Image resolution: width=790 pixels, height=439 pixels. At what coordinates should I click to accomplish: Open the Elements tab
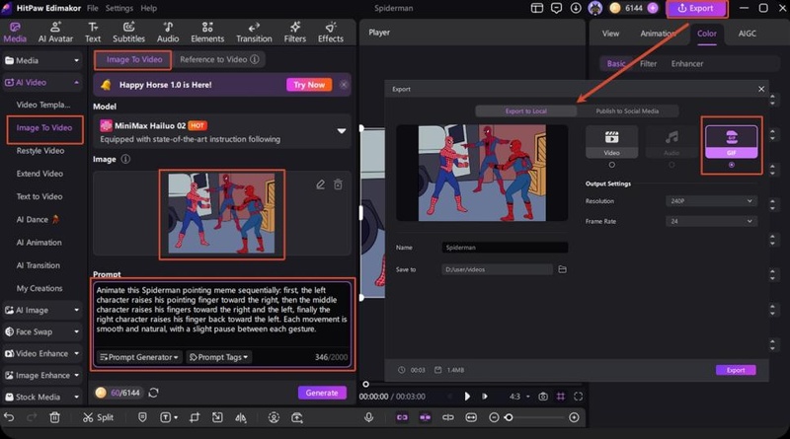[207, 33]
